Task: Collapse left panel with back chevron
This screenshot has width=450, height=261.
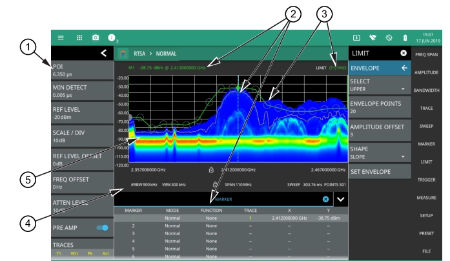Action: click(104, 53)
